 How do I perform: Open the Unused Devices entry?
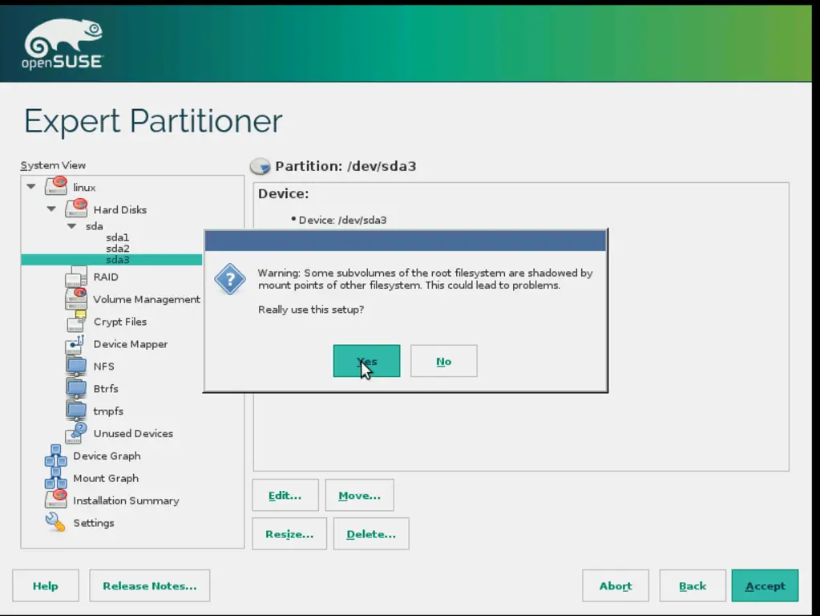click(x=133, y=433)
